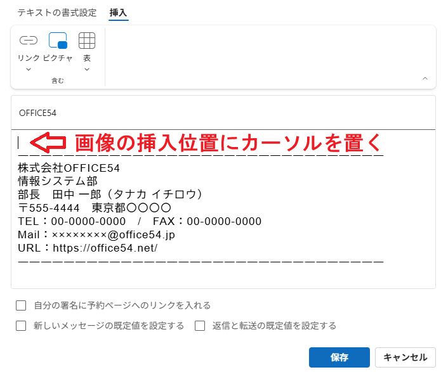Click the TEL/FAX number line
Screen dimensions: 441x372
click(x=140, y=221)
